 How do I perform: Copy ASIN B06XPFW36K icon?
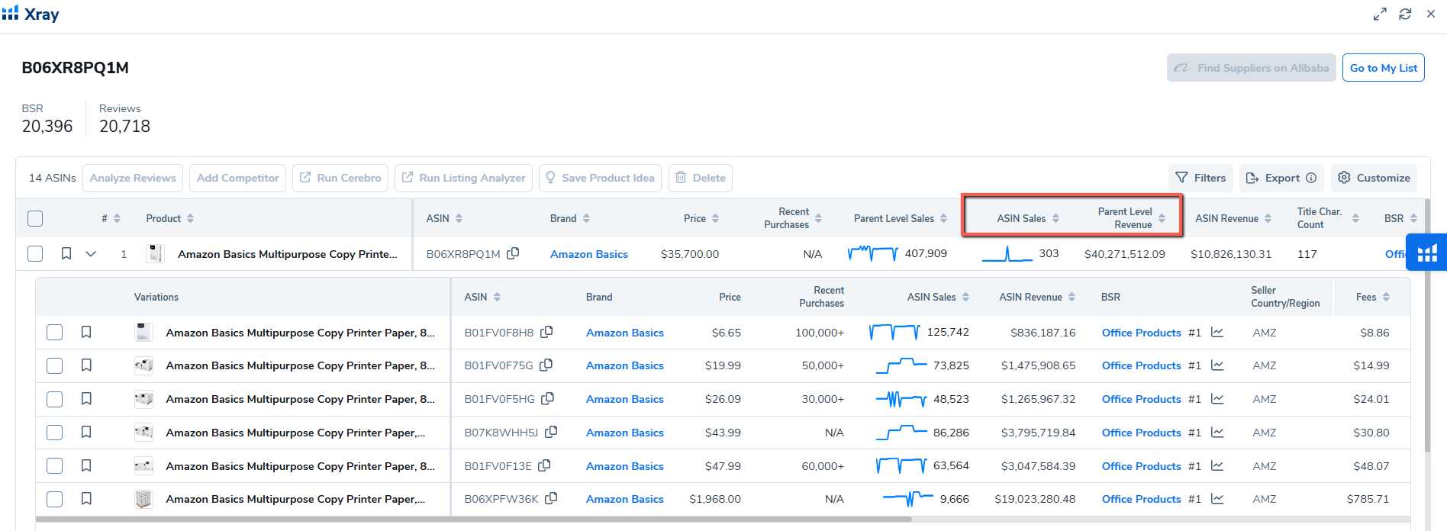point(551,498)
